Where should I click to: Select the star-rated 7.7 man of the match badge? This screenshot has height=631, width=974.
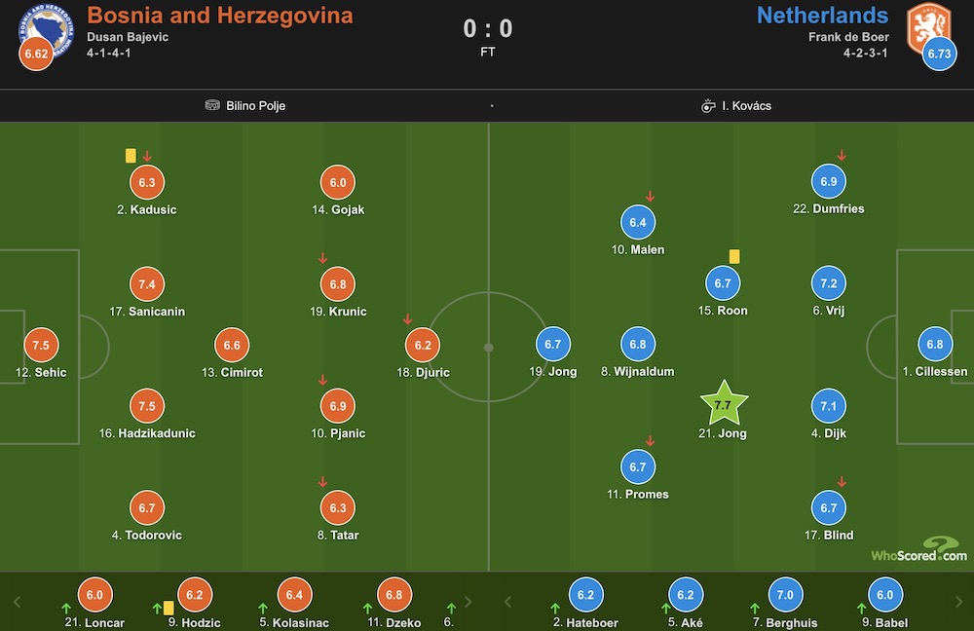pyautogui.click(x=724, y=404)
